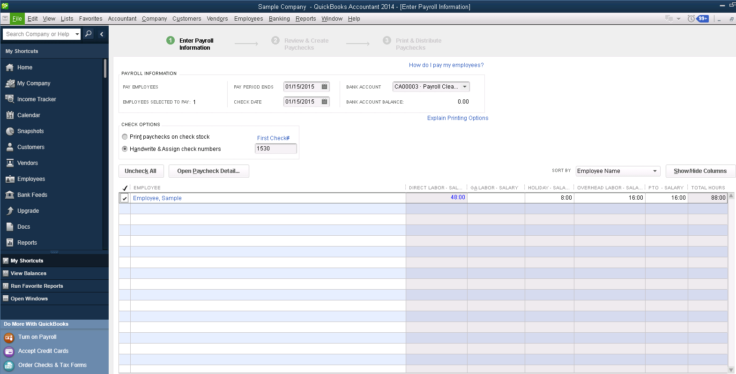This screenshot has width=736, height=374.
Task: Switch to My Shortcuts section tab
Action: [54, 261]
